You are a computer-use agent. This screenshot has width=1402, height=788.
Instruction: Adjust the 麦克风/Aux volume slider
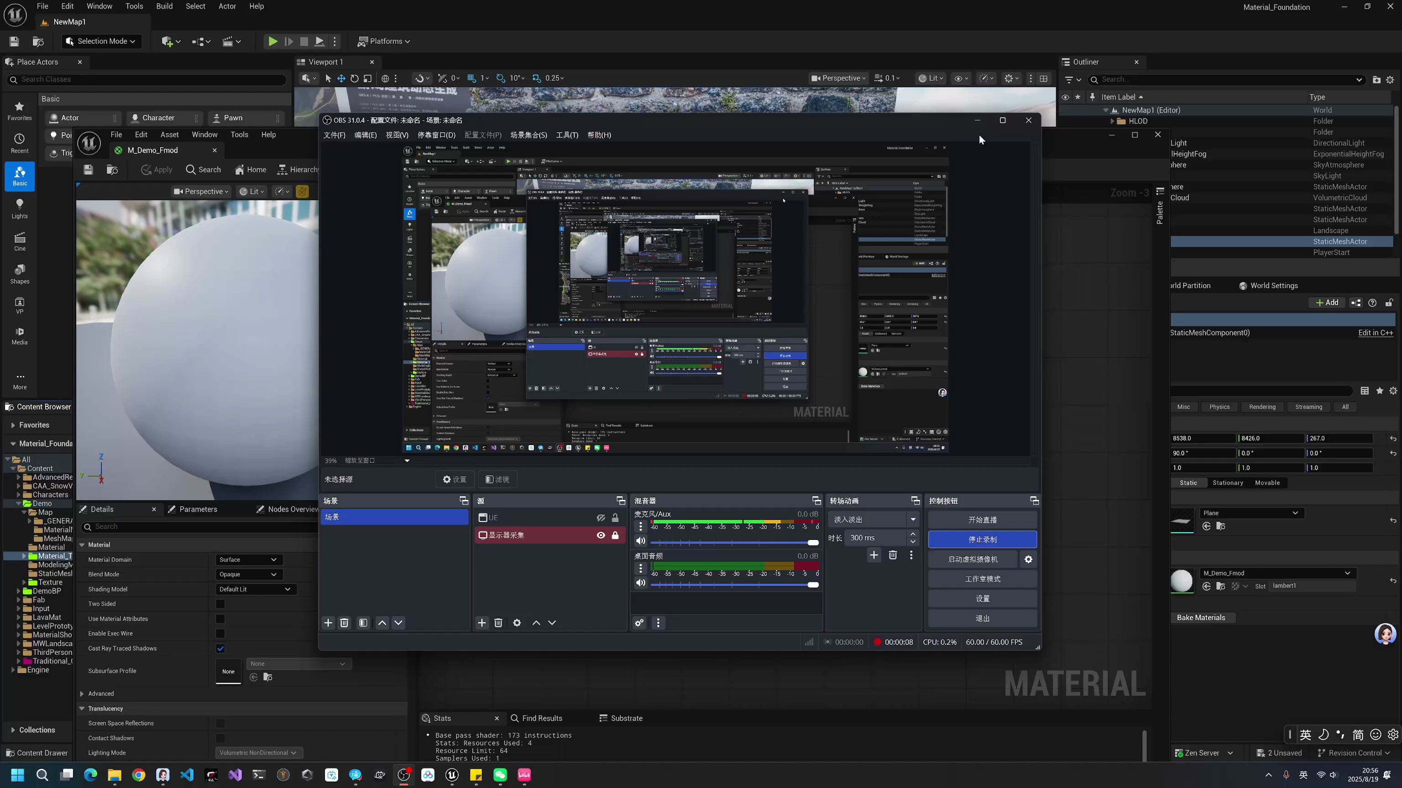[x=734, y=543]
